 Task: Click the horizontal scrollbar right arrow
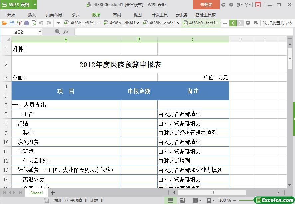pos(278,193)
